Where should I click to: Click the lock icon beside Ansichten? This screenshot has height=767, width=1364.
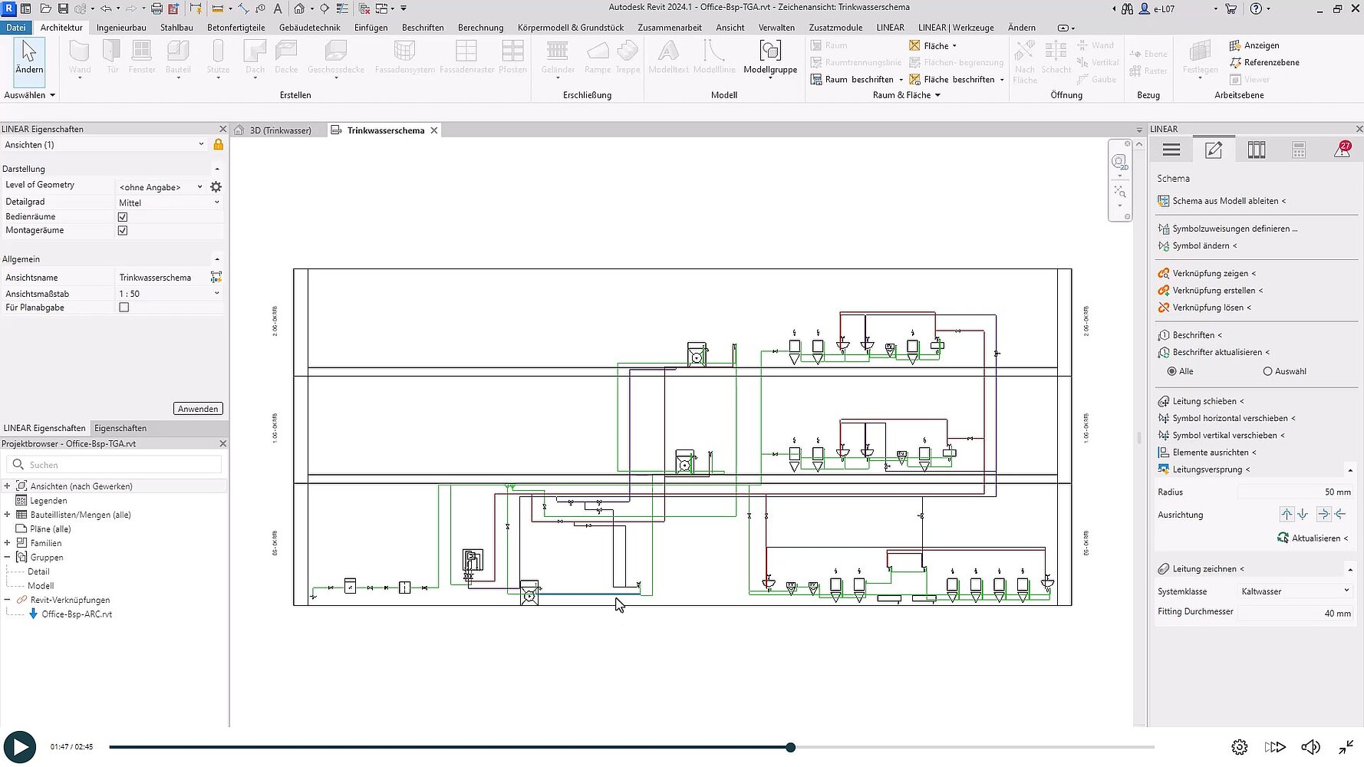click(219, 145)
